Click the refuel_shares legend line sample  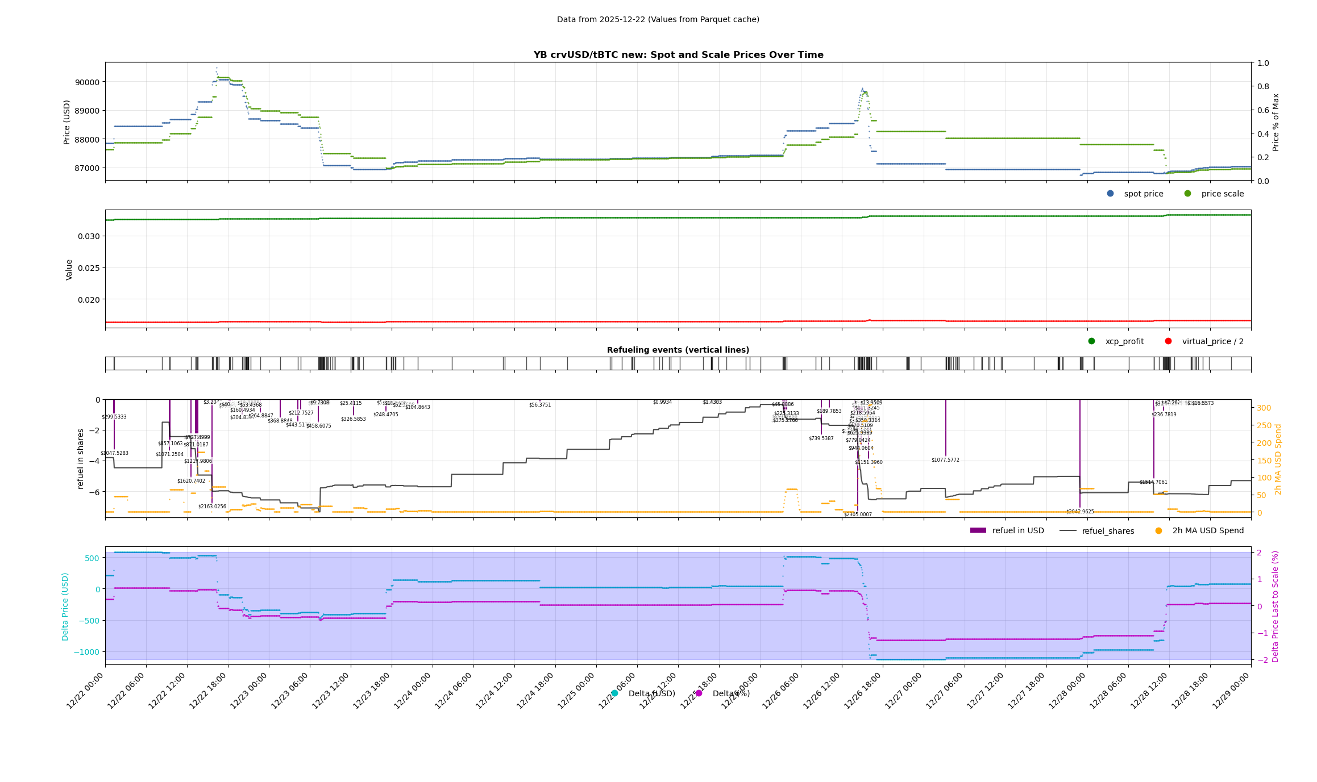coord(1068,531)
